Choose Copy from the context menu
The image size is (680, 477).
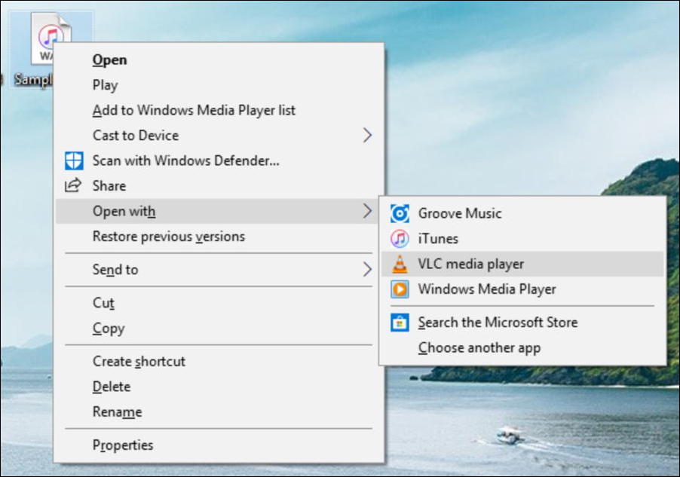tap(219, 329)
